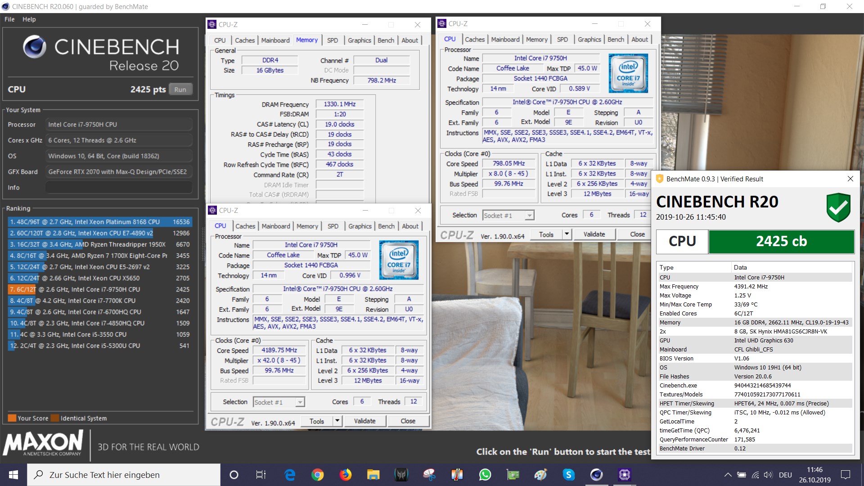Open WhatsApp from the taskbar
This screenshot has width=864, height=486.
485,475
